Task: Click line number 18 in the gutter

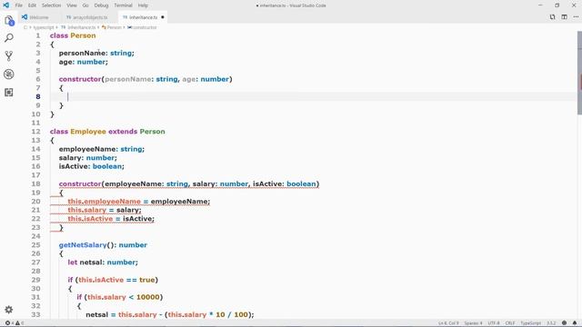Action: point(35,183)
